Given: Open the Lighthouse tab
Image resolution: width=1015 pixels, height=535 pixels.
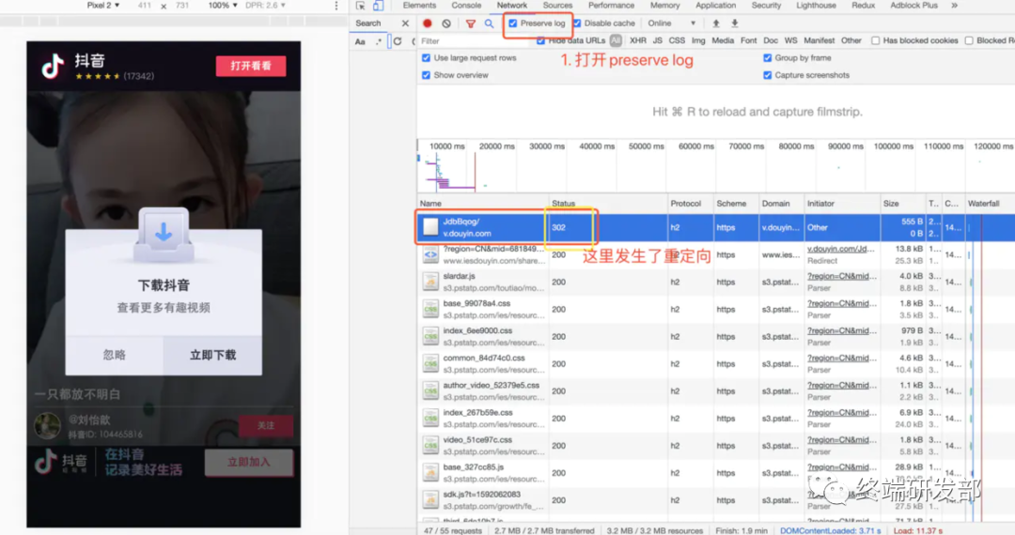Looking at the screenshot, I should (816, 6).
